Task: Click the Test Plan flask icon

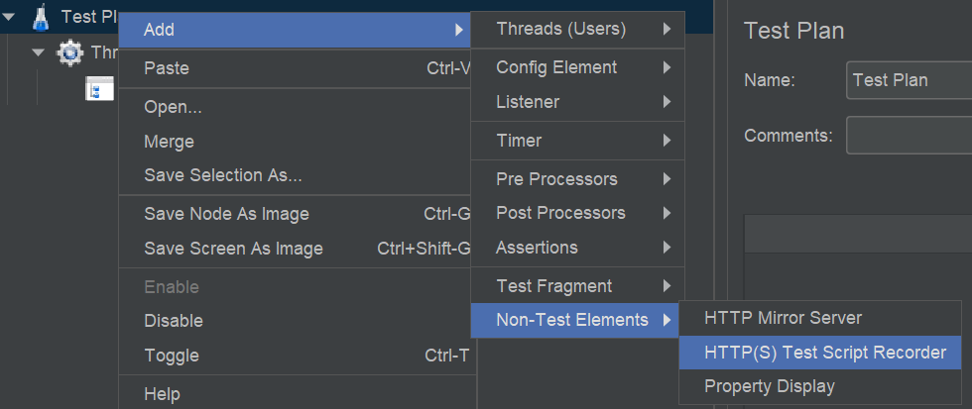Action: tap(41, 17)
